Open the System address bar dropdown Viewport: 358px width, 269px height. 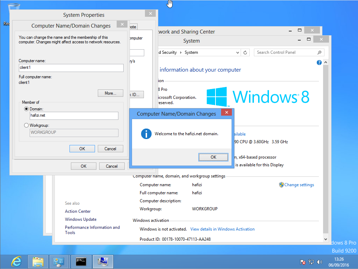(x=237, y=52)
